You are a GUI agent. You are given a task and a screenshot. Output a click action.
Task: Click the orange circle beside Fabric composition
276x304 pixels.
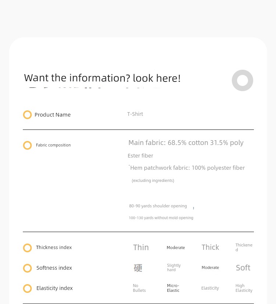[x=27, y=145]
